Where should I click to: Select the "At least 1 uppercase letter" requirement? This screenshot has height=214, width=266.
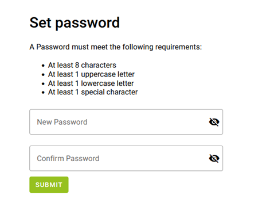tap(91, 74)
